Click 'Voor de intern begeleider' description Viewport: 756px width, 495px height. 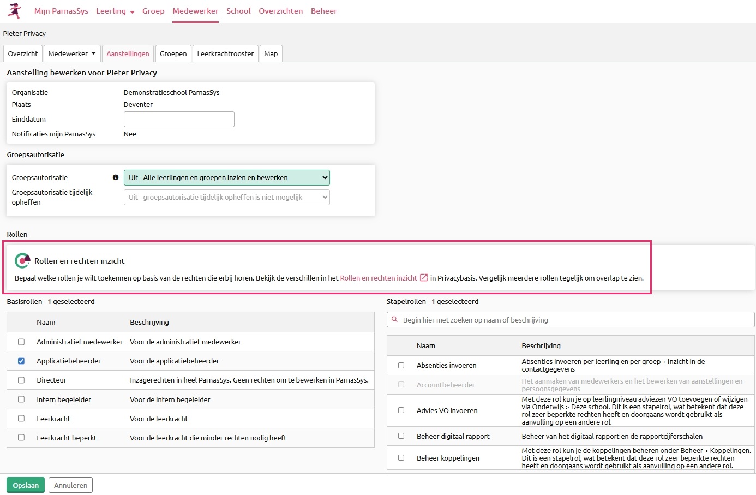click(x=170, y=399)
